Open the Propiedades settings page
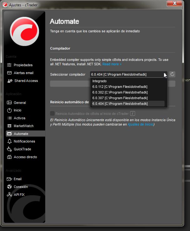The height and width of the screenshot is (231, 190). tap(23, 65)
